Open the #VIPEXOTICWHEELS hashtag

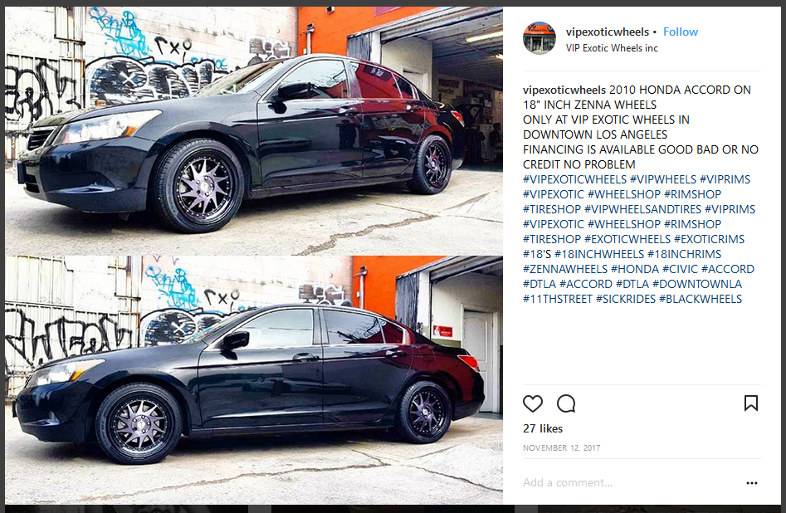pyautogui.click(x=574, y=179)
